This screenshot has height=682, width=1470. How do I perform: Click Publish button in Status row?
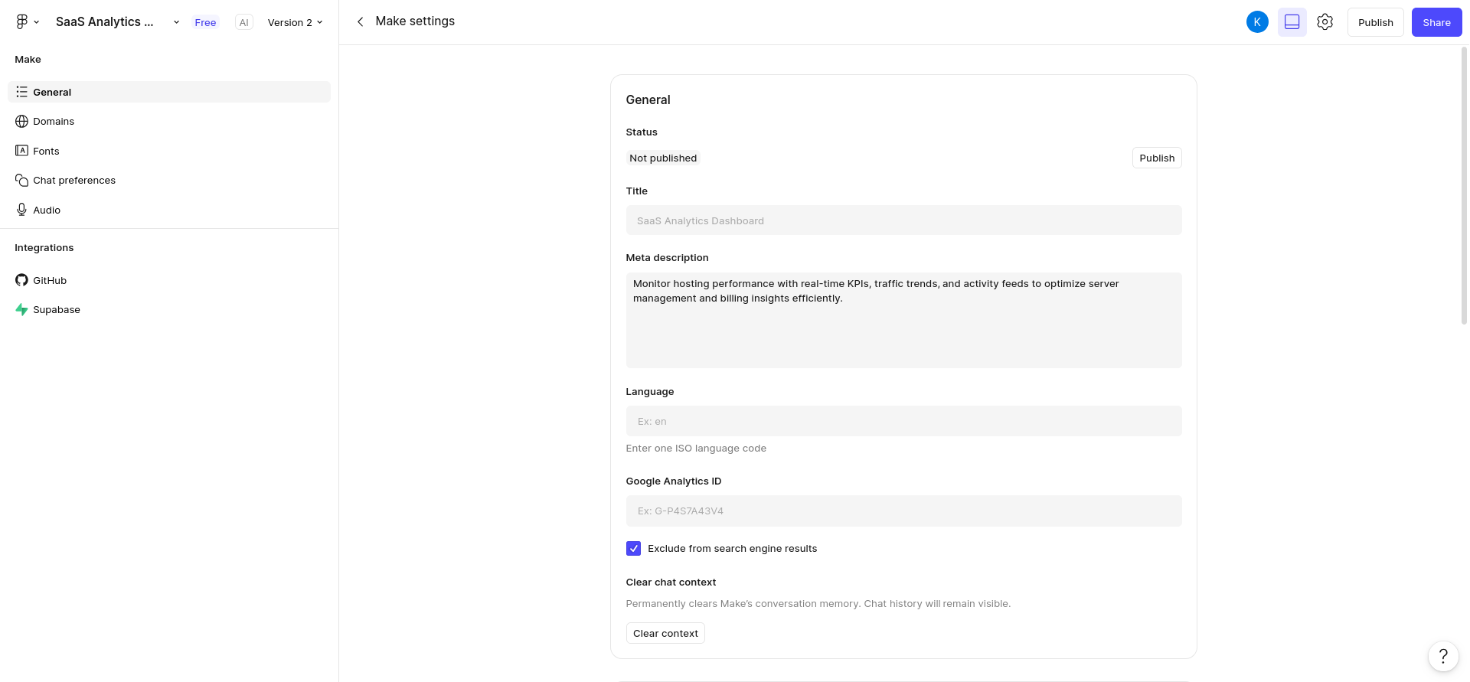[1157, 158]
